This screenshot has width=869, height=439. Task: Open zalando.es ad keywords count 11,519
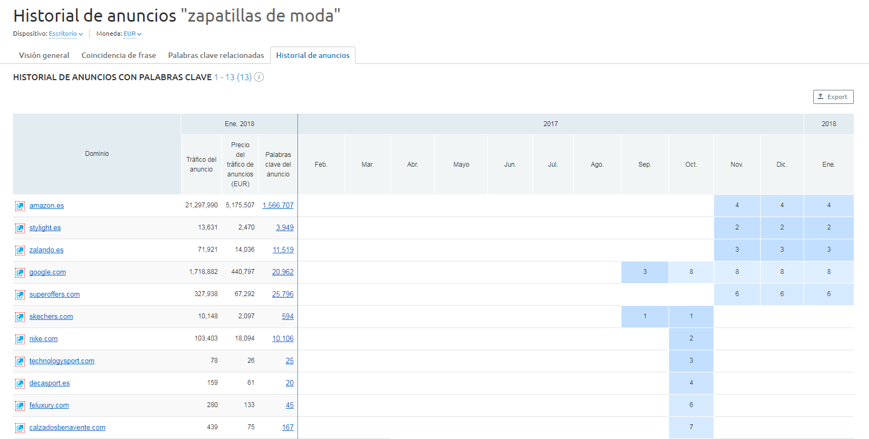click(283, 250)
